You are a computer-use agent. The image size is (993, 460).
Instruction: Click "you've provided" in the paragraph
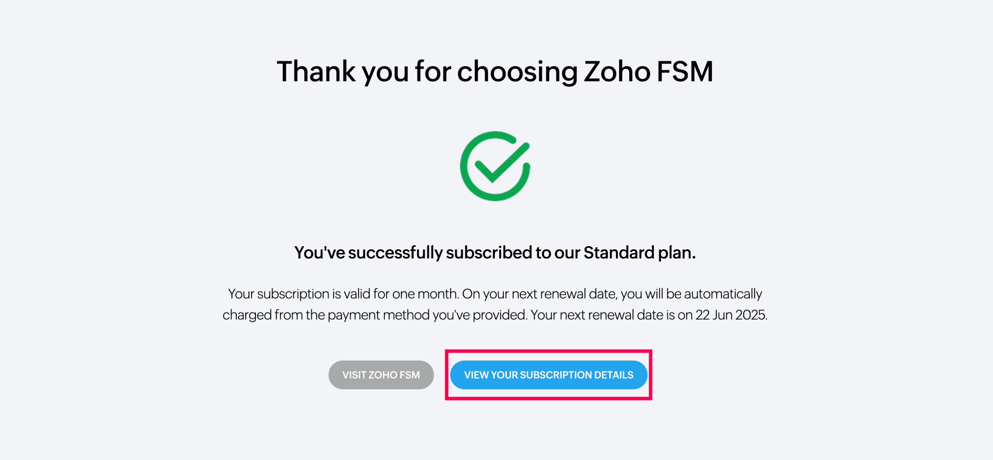pyautogui.click(x=479, y=315)
